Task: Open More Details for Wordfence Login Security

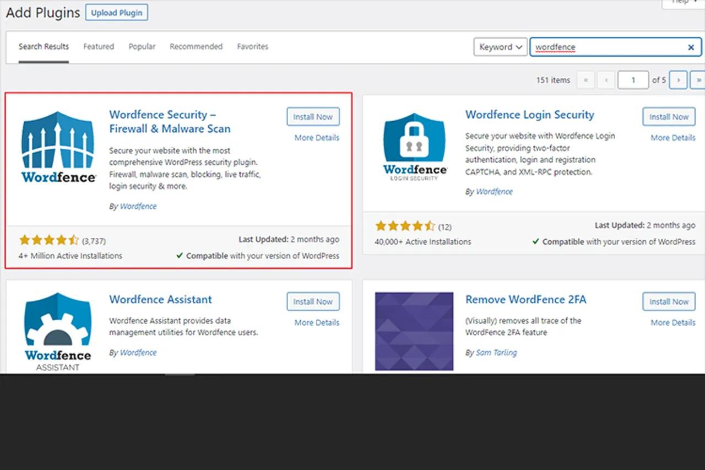Action: (673, 138)
